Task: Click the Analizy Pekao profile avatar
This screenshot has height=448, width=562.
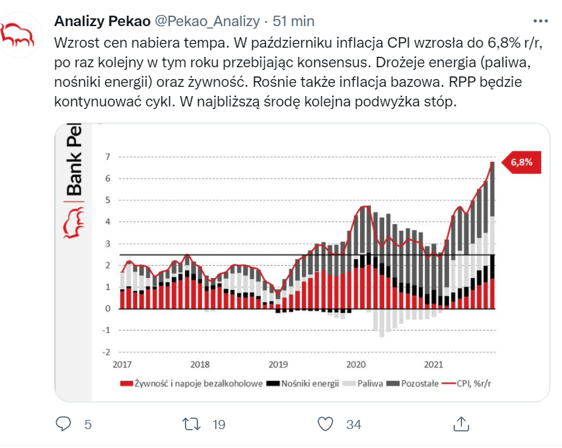Action: [21, 36]
